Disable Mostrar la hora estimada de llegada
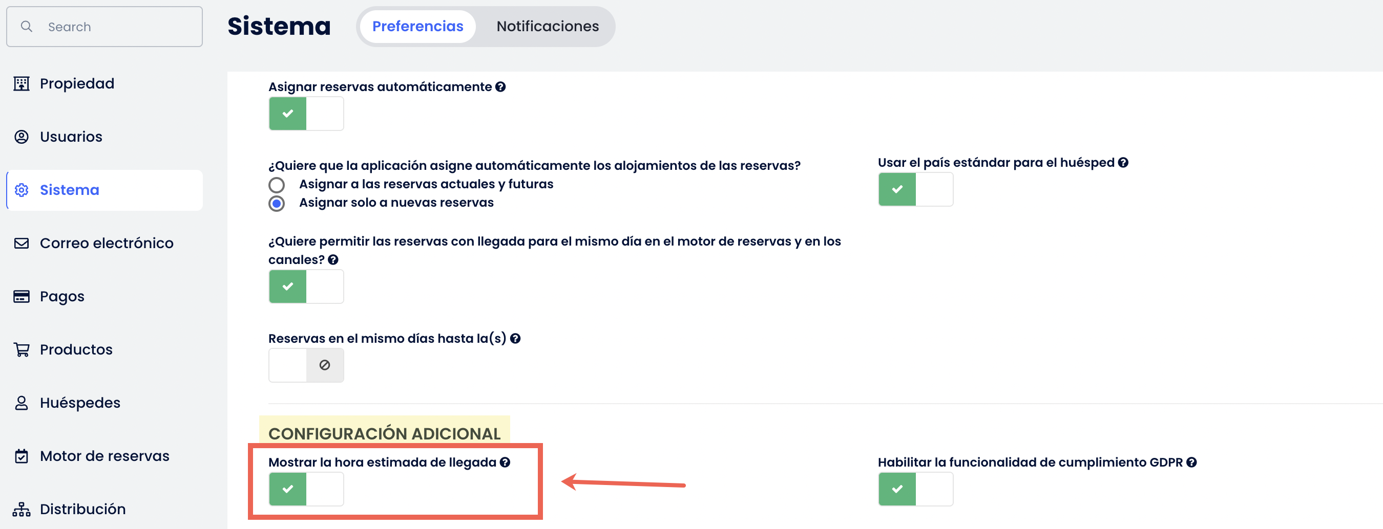The width and height of the screenshot is (1383, 529). (306, 489)
